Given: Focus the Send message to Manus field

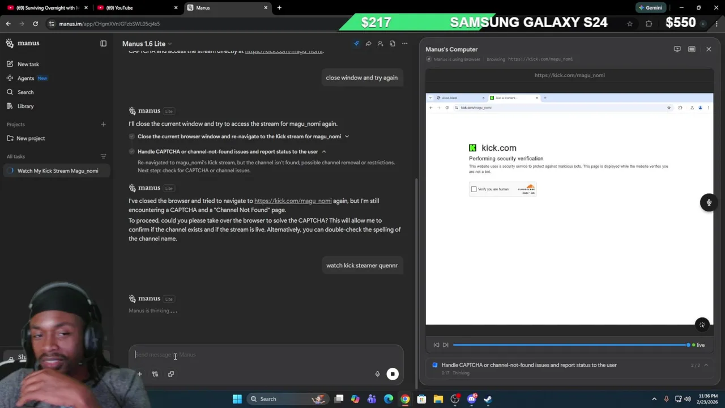Looking at the screenshot, I should (266, 355).
